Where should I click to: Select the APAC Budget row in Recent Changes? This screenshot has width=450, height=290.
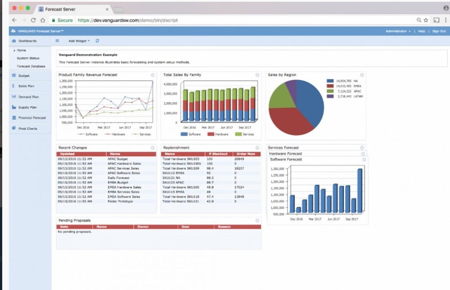tap(106, 159)
